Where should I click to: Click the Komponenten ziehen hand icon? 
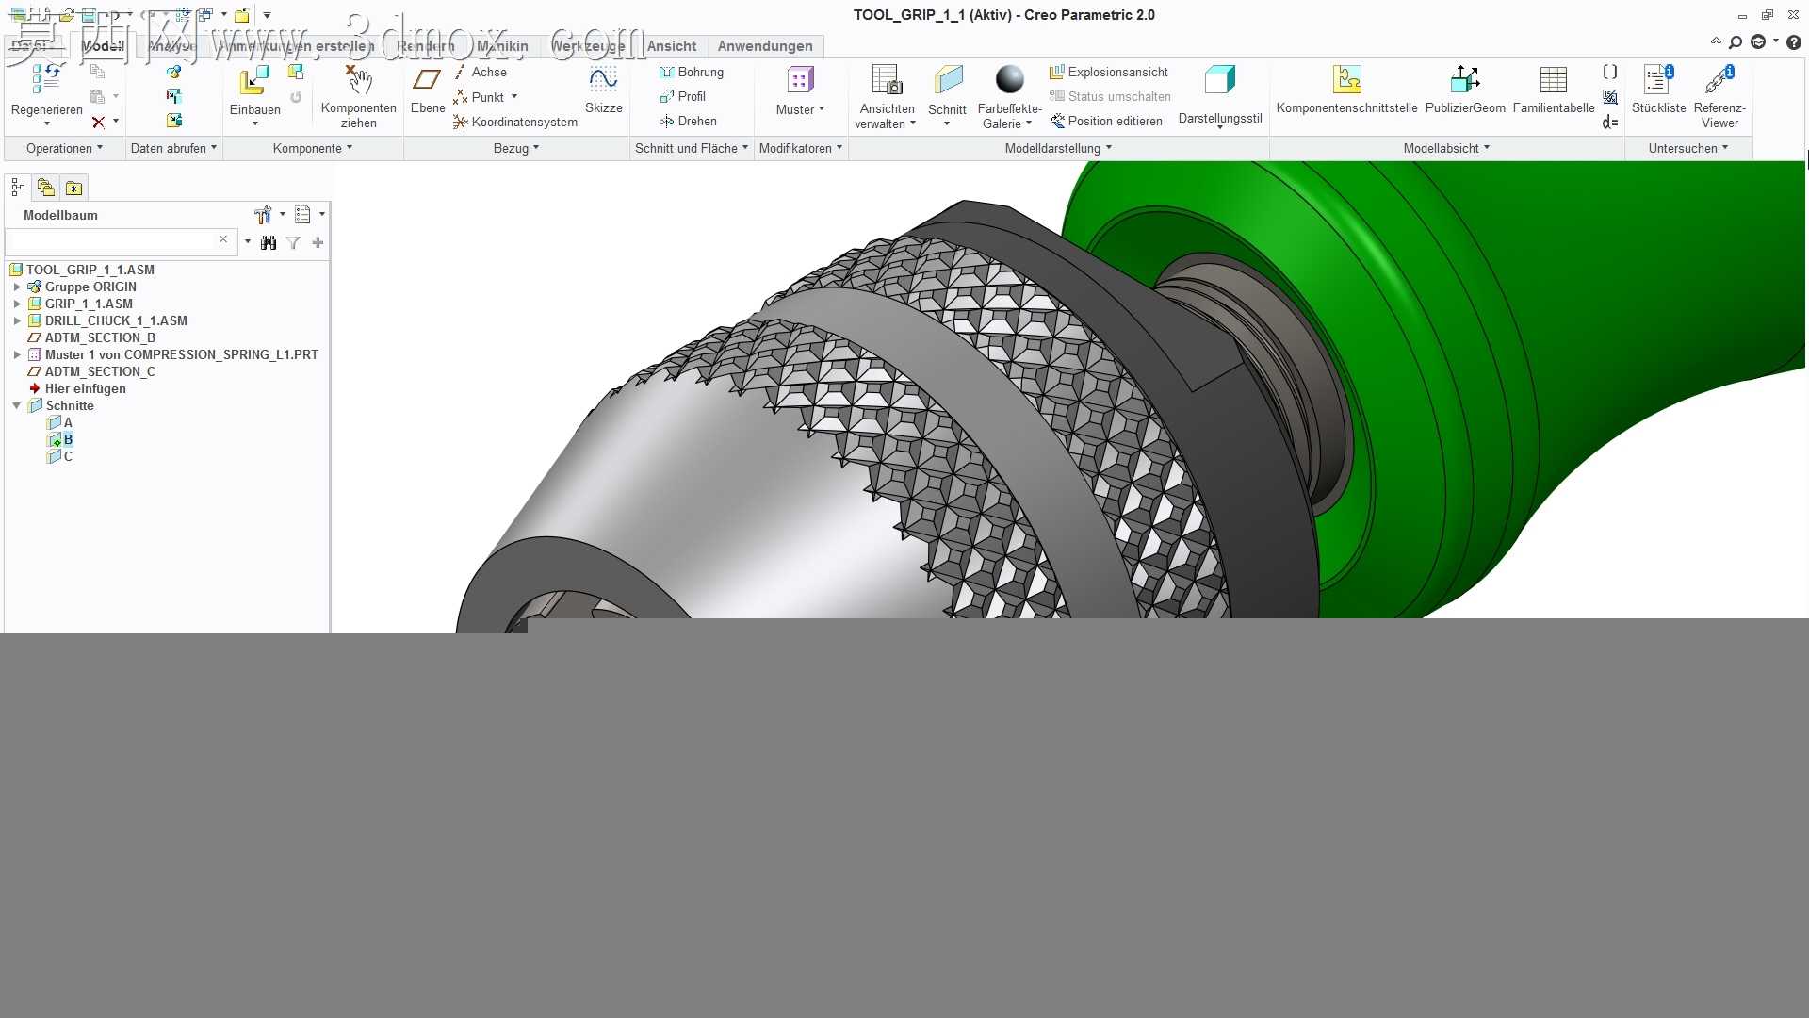point(358,80)
